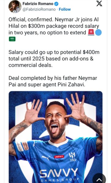Screen dimensions: 111x183
Task: Tap the scroll-to-top chevron button
Action: coord(99,179)
